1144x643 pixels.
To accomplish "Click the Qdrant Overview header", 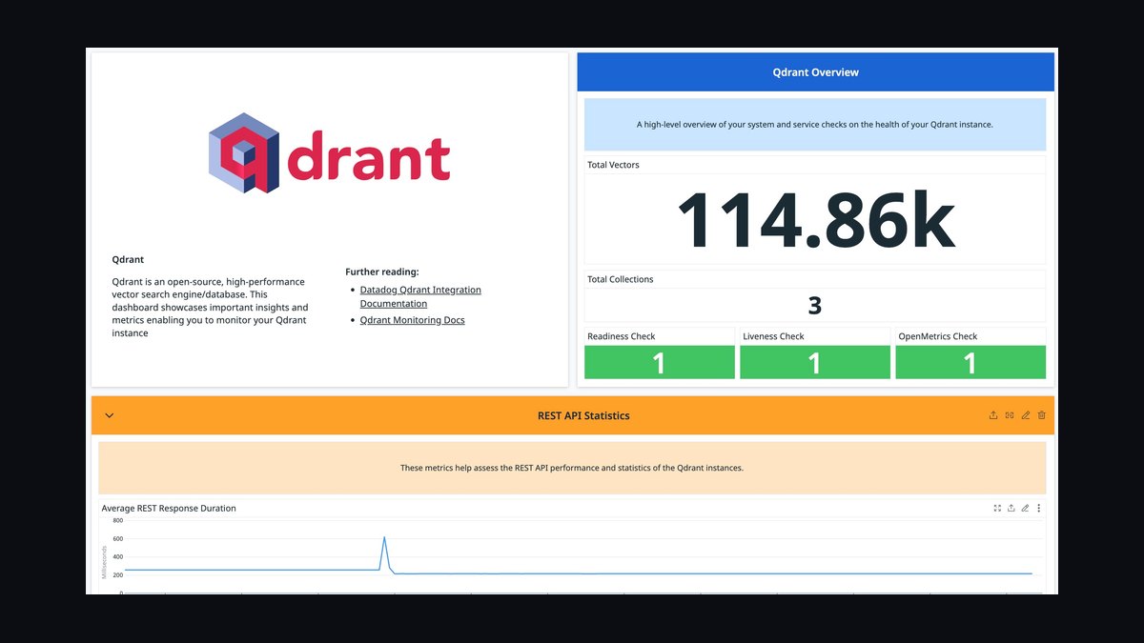I will 816,72.
